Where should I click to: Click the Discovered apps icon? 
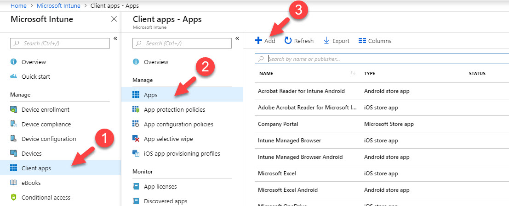pyautogui.click(x=136, y=201)
